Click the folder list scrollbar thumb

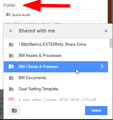(111, 43)
